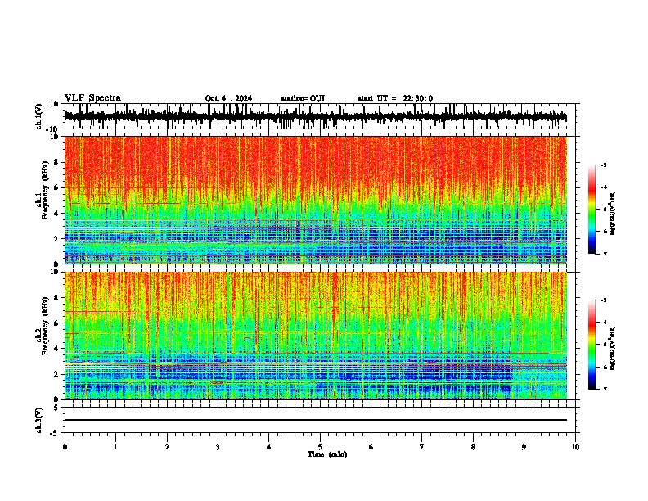Click the ch.2 "Frequency (kHz)" axis label
The image size is (648, 501).
click(x=45, y=326)
